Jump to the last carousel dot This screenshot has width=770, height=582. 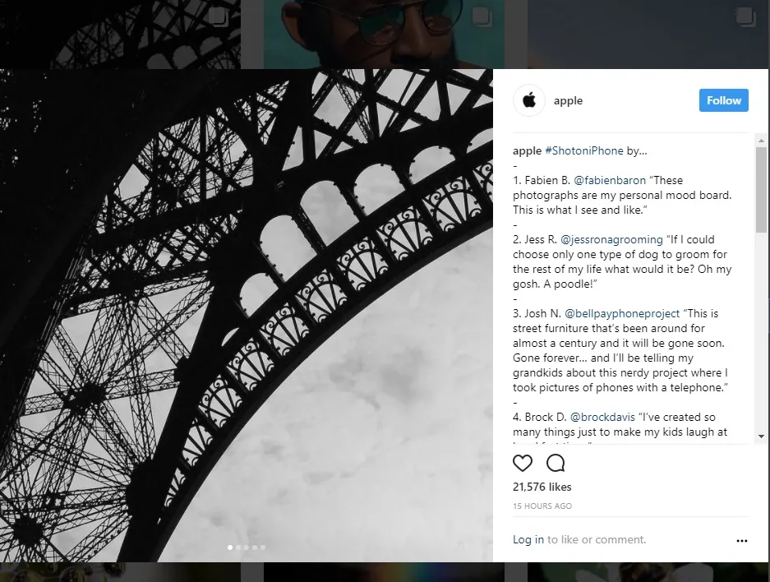coord(263,547)
